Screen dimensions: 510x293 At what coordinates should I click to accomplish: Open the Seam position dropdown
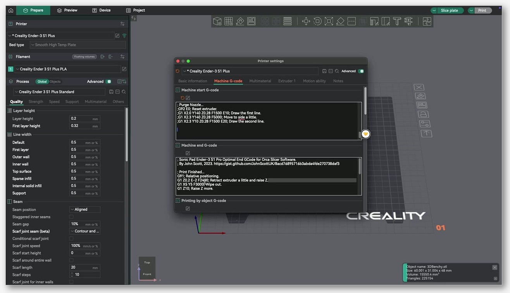tap(85, 210)
